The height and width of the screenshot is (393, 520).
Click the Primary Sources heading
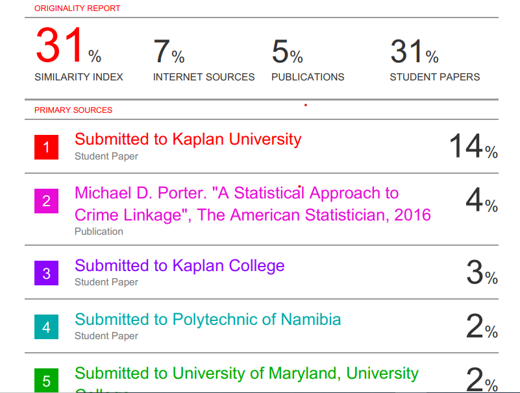(73, 110)
